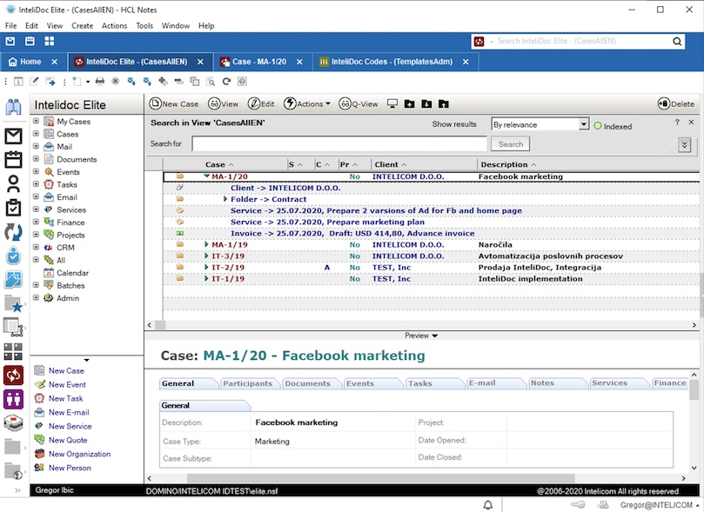The image size is (704, 512).
Task: Click the search magnifier in InteliDoc search box
Action: (x=677, y=41)
